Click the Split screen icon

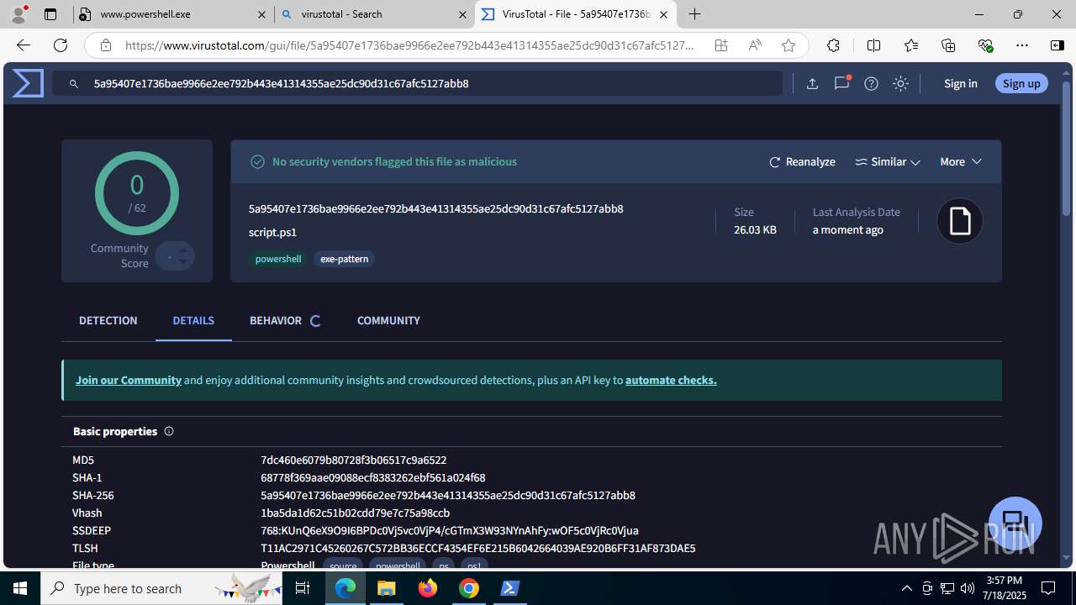[873, 45]
